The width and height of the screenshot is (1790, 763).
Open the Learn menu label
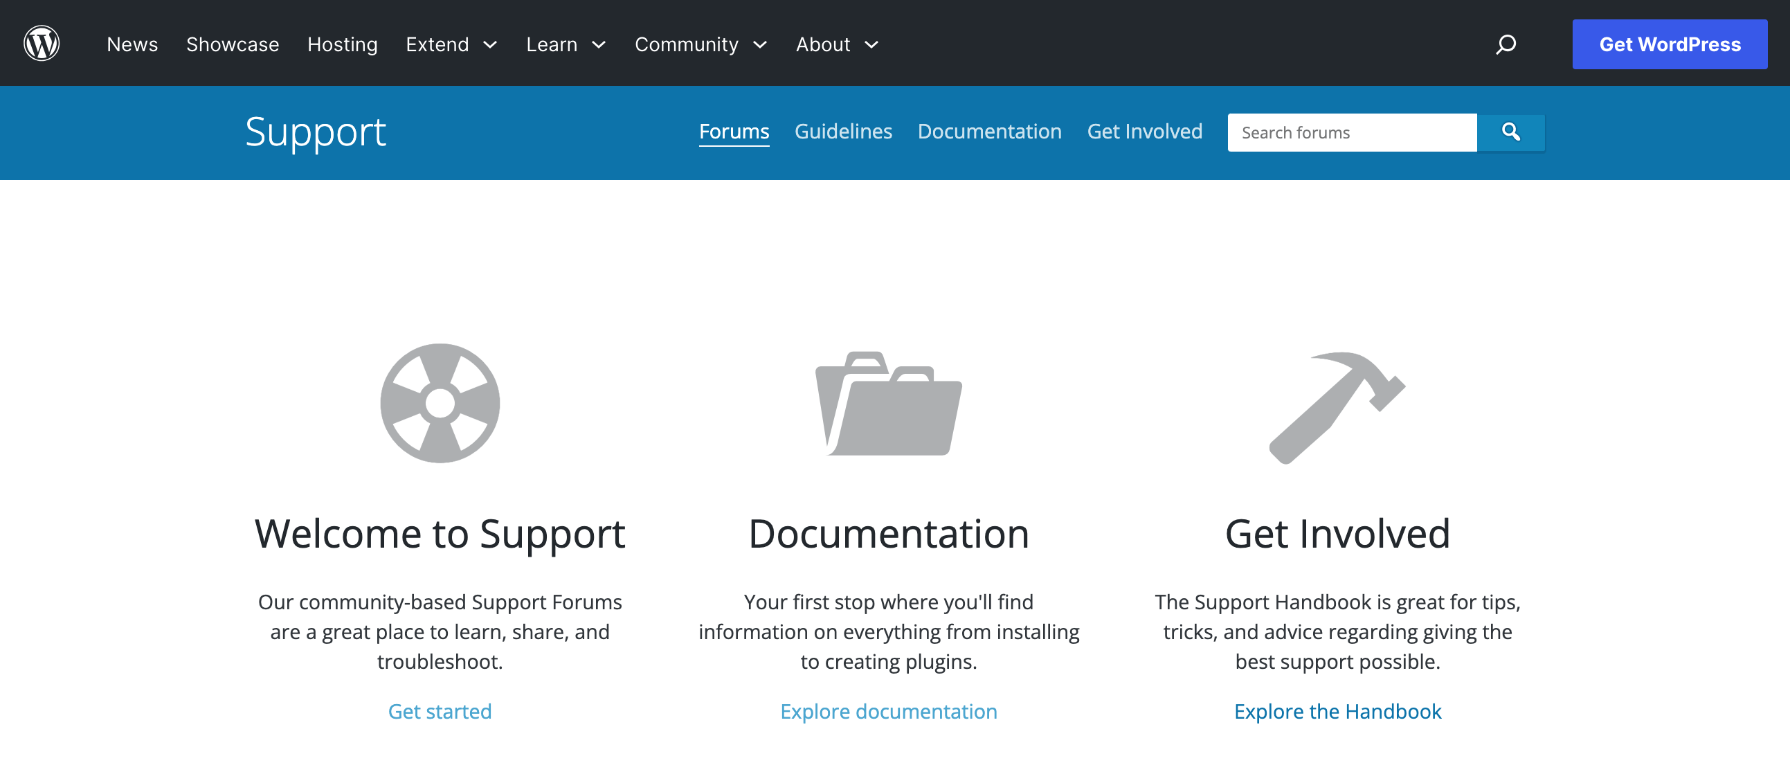pyautogui.click(x=551, y=44)
